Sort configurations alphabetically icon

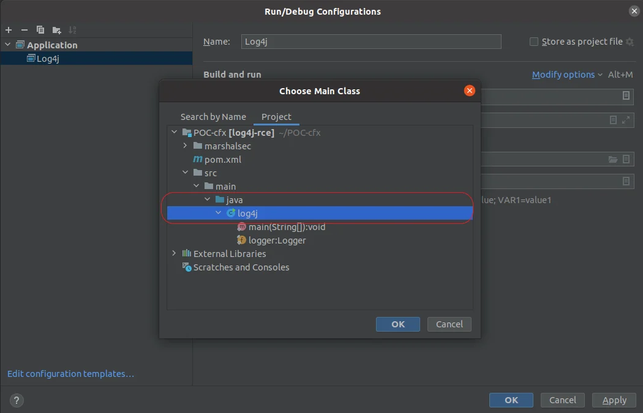[72, 30]
